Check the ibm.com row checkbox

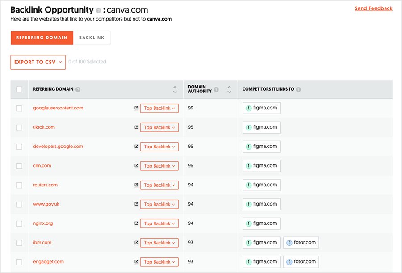point(19,243)
